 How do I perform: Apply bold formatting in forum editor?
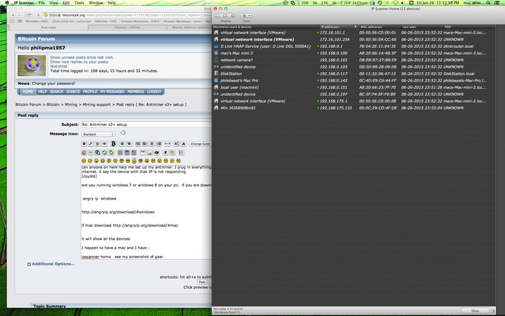tap(84, 144)
